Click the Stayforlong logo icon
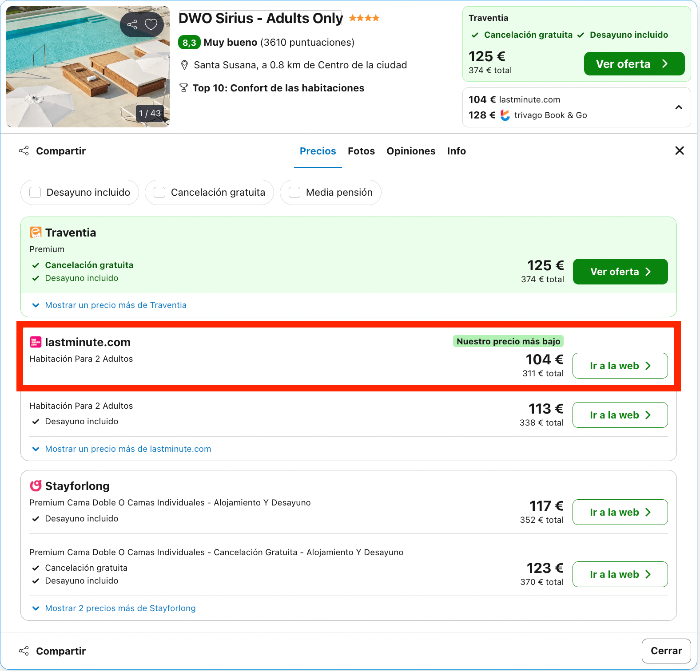700x671 pixels. click(36, 486)
